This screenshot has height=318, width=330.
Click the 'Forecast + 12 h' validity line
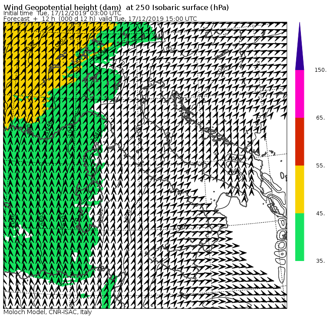click(100, 19)
